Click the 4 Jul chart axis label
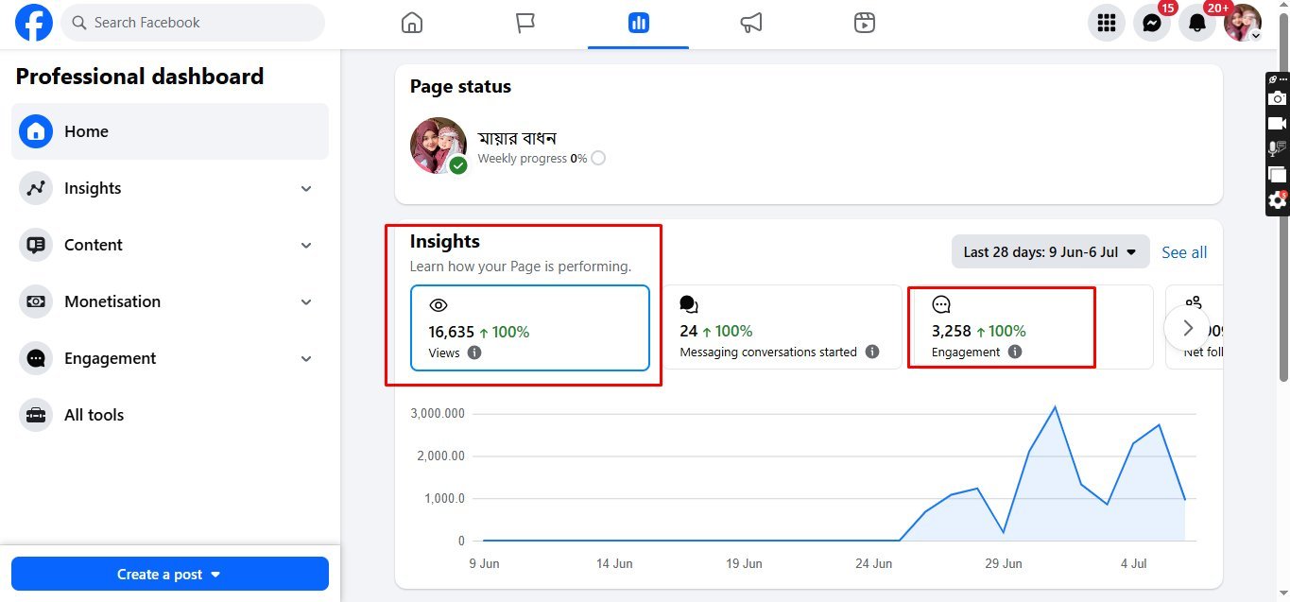Viewport: 1290px width, 602px height. (x=1134, y=563)
